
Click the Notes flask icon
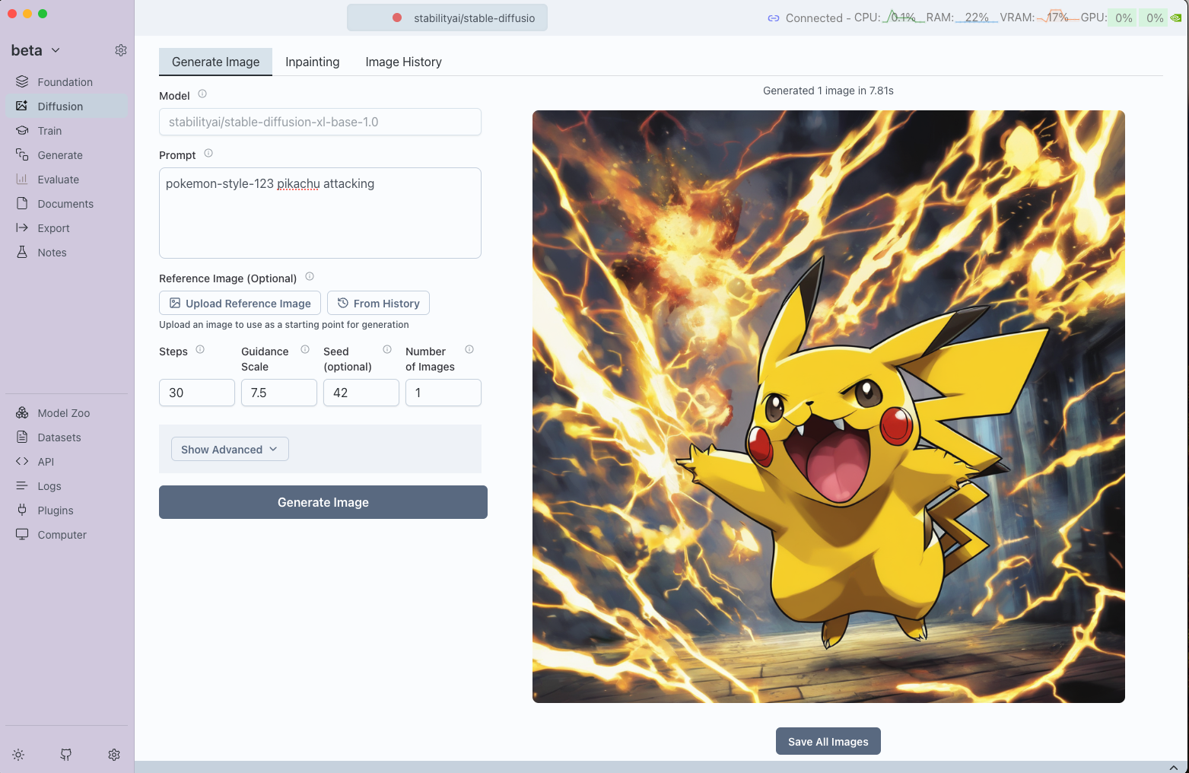(x=22, y=252)
